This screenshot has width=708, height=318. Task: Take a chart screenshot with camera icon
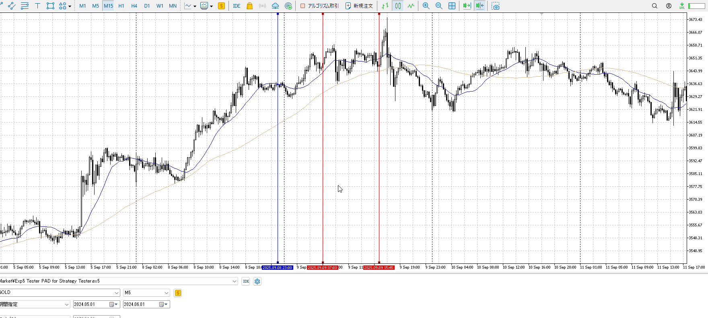496,6
